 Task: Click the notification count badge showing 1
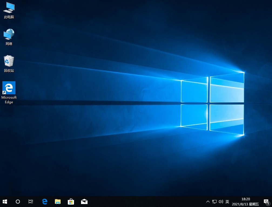click(x=268, y=204)
